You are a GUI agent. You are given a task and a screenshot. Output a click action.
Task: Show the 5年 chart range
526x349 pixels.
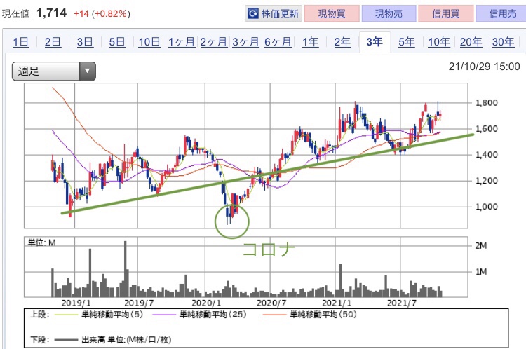tap(407, 42)
